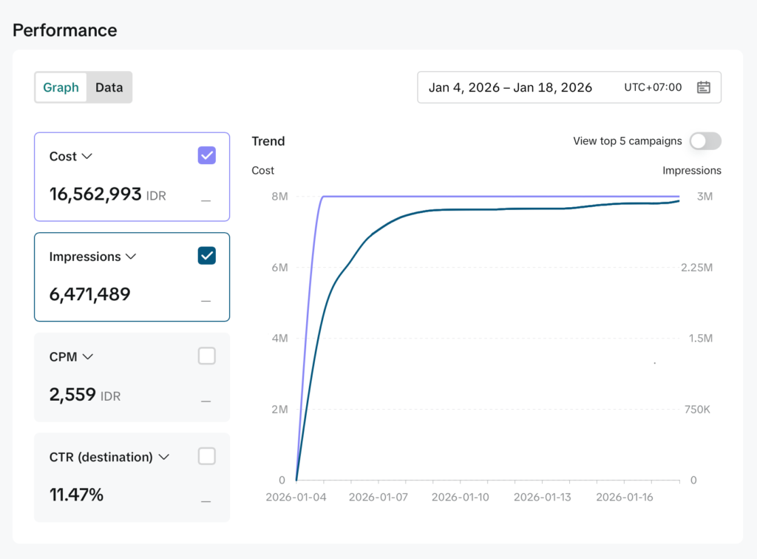Tick the CTR (destination) checkbox
This screenshot has height=559, width=757.
[207, 456]
